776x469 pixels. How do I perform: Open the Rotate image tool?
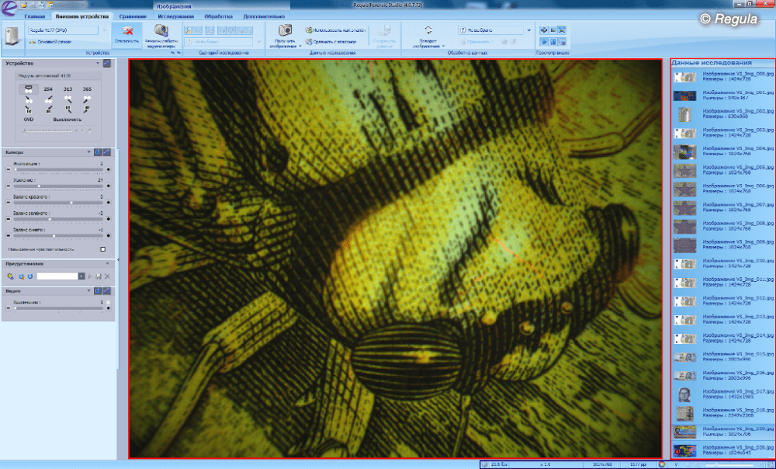point(428,36)
